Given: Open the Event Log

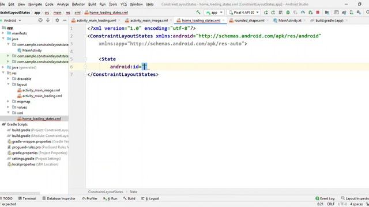Looking at the screenshot, I should pos(325,198).
